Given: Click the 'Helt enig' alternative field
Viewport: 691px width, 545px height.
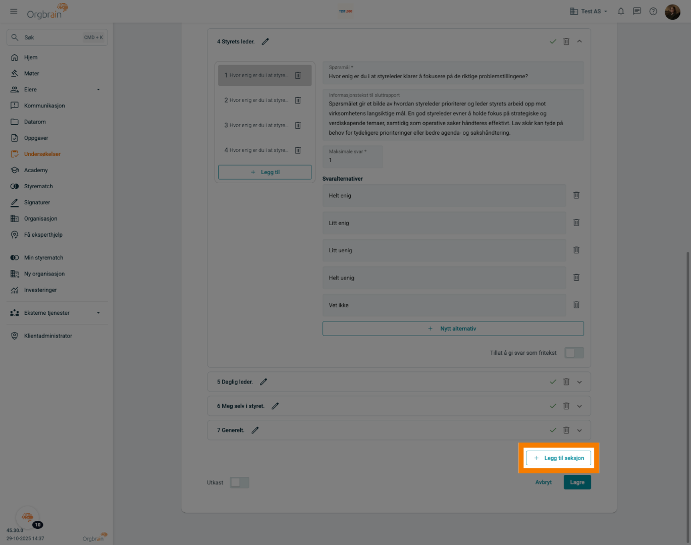Looking at the screenshot, I should 444,196.
